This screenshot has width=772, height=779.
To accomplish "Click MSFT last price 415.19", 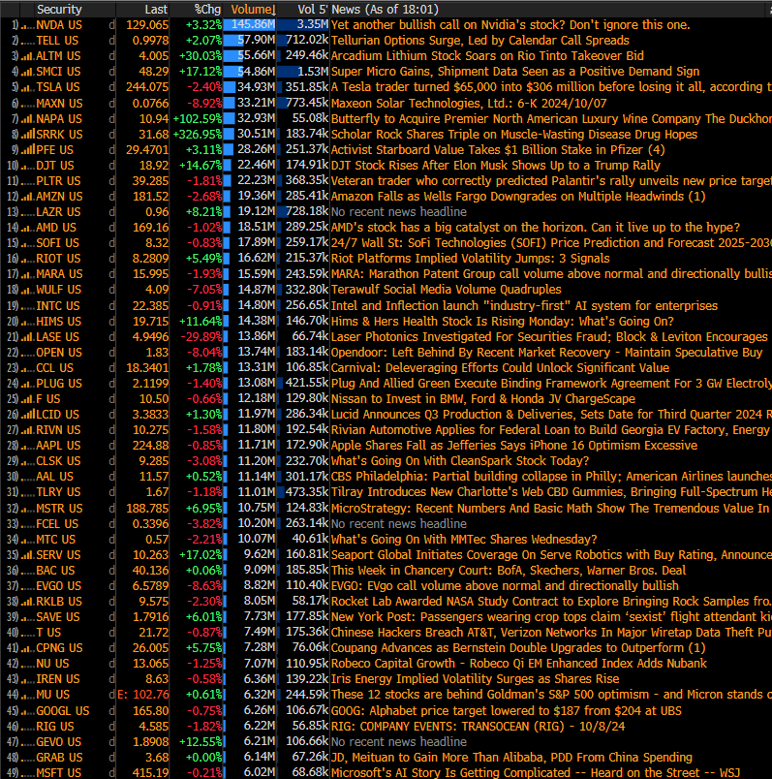I will (x=150, y=773).
